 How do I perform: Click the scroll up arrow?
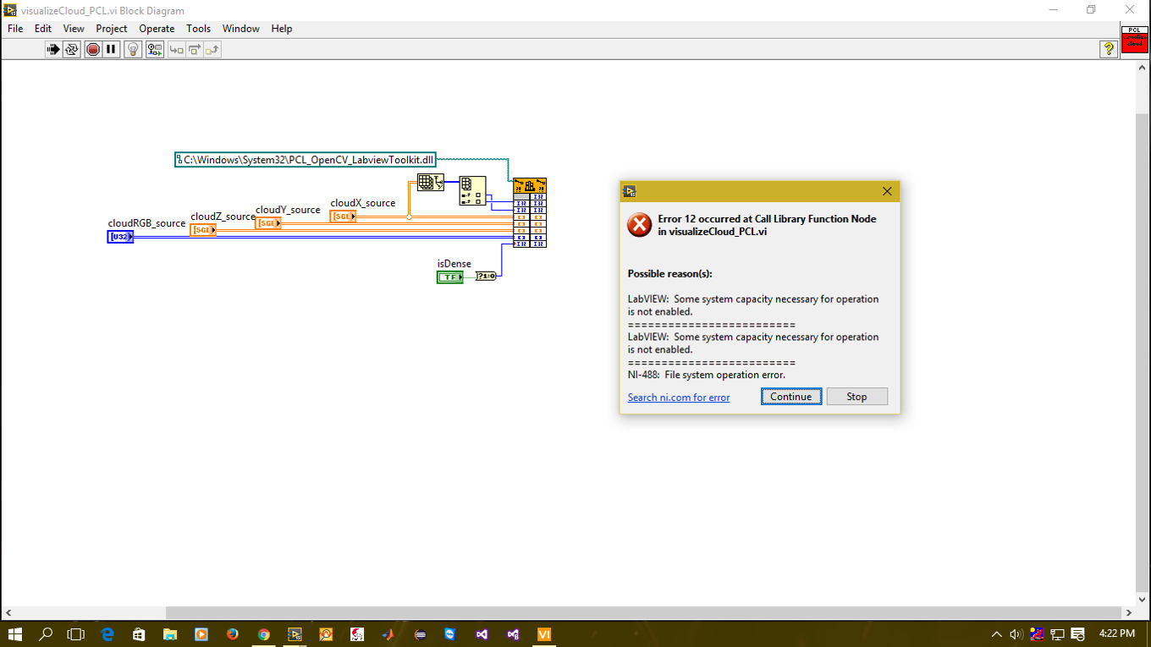[1142, 68]
